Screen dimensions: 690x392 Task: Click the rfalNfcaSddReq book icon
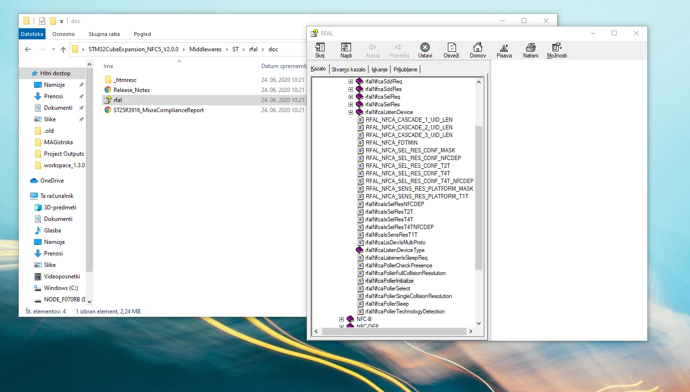360,81
